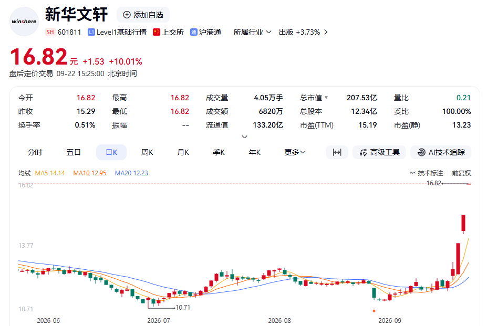Select the 日K tab
The width and height of the screenshot is (487, 326).
111,152
